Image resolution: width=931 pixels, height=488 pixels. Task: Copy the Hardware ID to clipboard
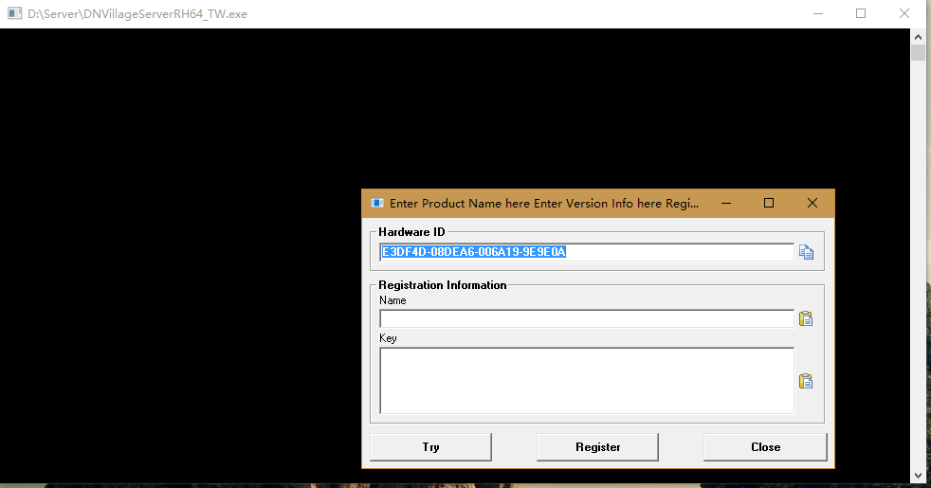(x=806, y=252)
